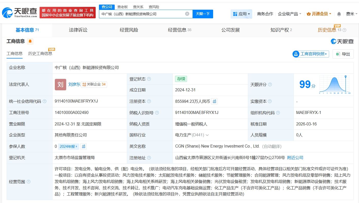Viewport: 359px width, 203px height.
Task: Select the 查老板 search tab
Action: [x=123, y=7]
